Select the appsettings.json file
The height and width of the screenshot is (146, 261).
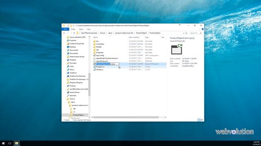102,61
